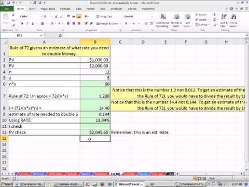Click the Borders icon

pos(42,23)
